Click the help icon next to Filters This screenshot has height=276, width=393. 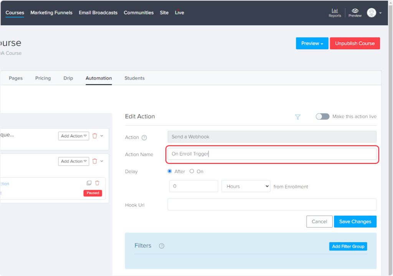162,246
